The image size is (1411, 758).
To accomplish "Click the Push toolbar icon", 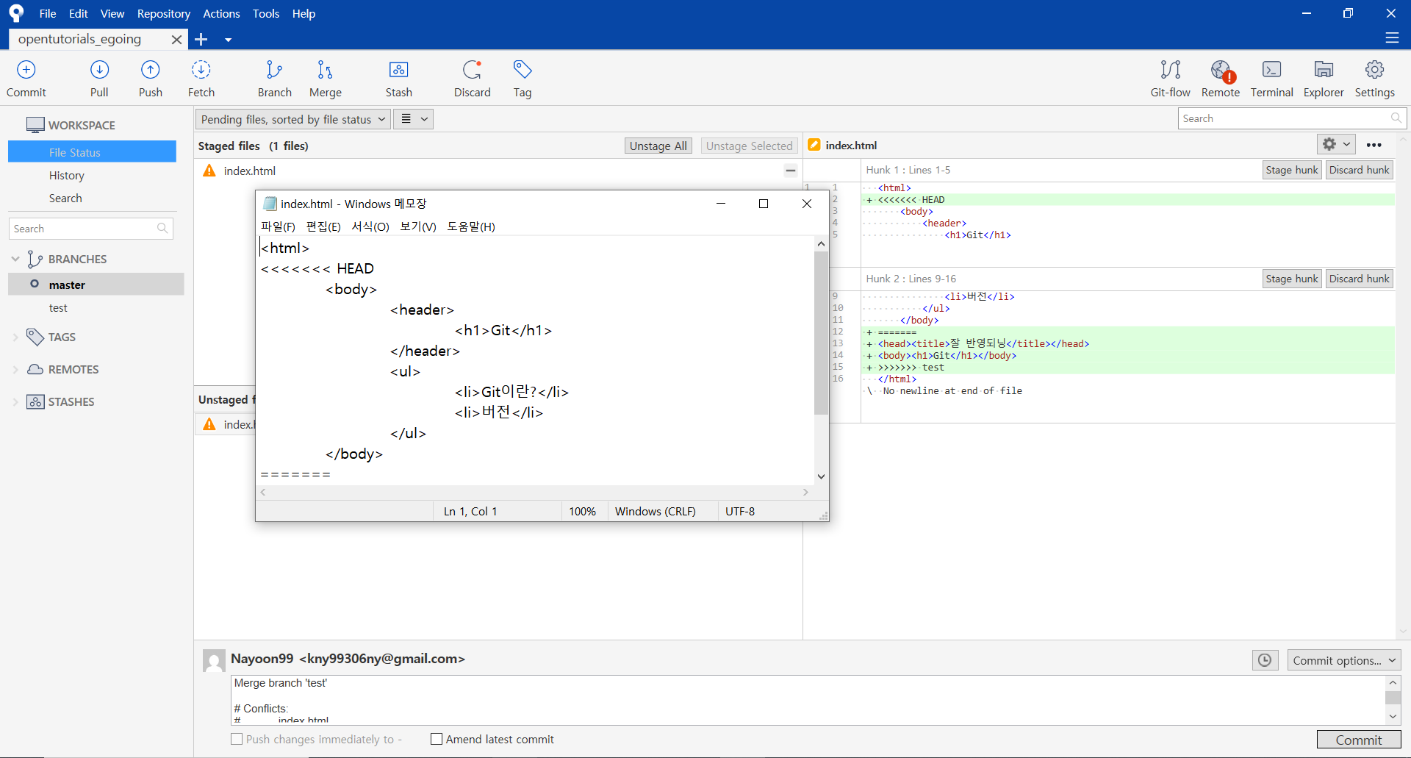I will pos(150,79).
